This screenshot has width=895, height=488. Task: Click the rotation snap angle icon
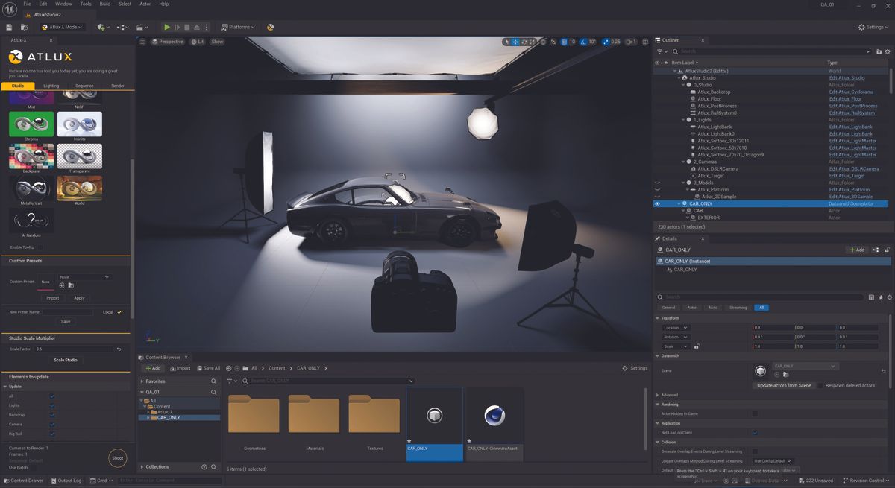pos(582,41)
